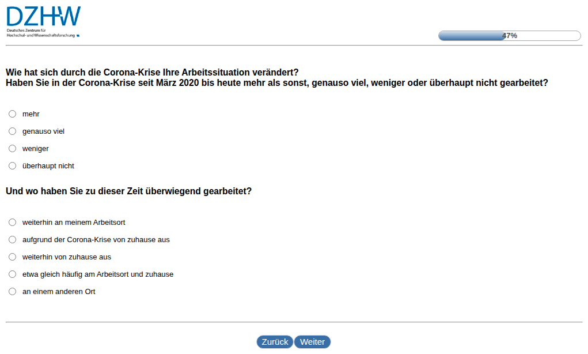
Task: Click the DZHW logo
Action: point(44,22)
